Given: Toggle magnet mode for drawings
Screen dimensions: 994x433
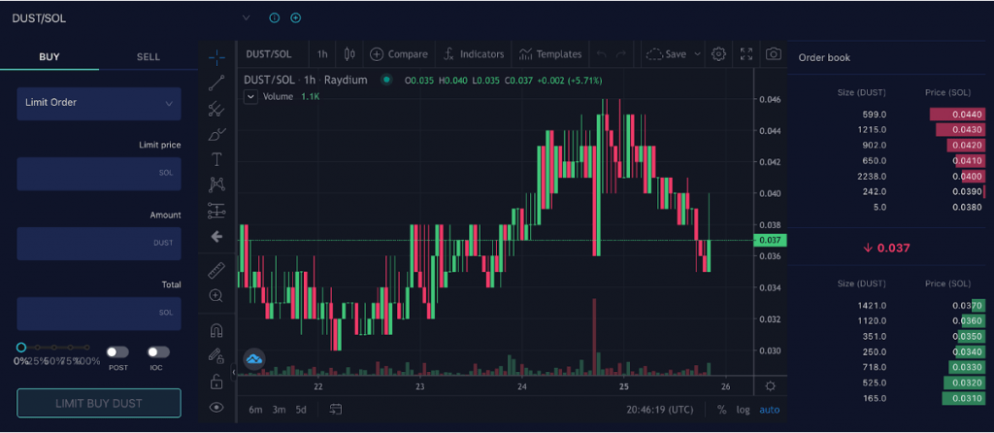Looking at the screenshot, I should [216, 330].
